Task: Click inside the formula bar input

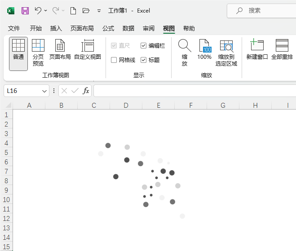Action: click(x=195, y=91)
